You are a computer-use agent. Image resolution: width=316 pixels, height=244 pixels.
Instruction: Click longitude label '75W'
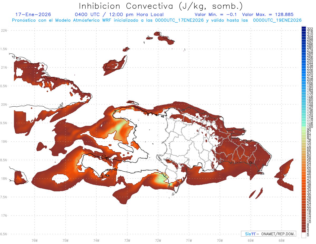65,240
